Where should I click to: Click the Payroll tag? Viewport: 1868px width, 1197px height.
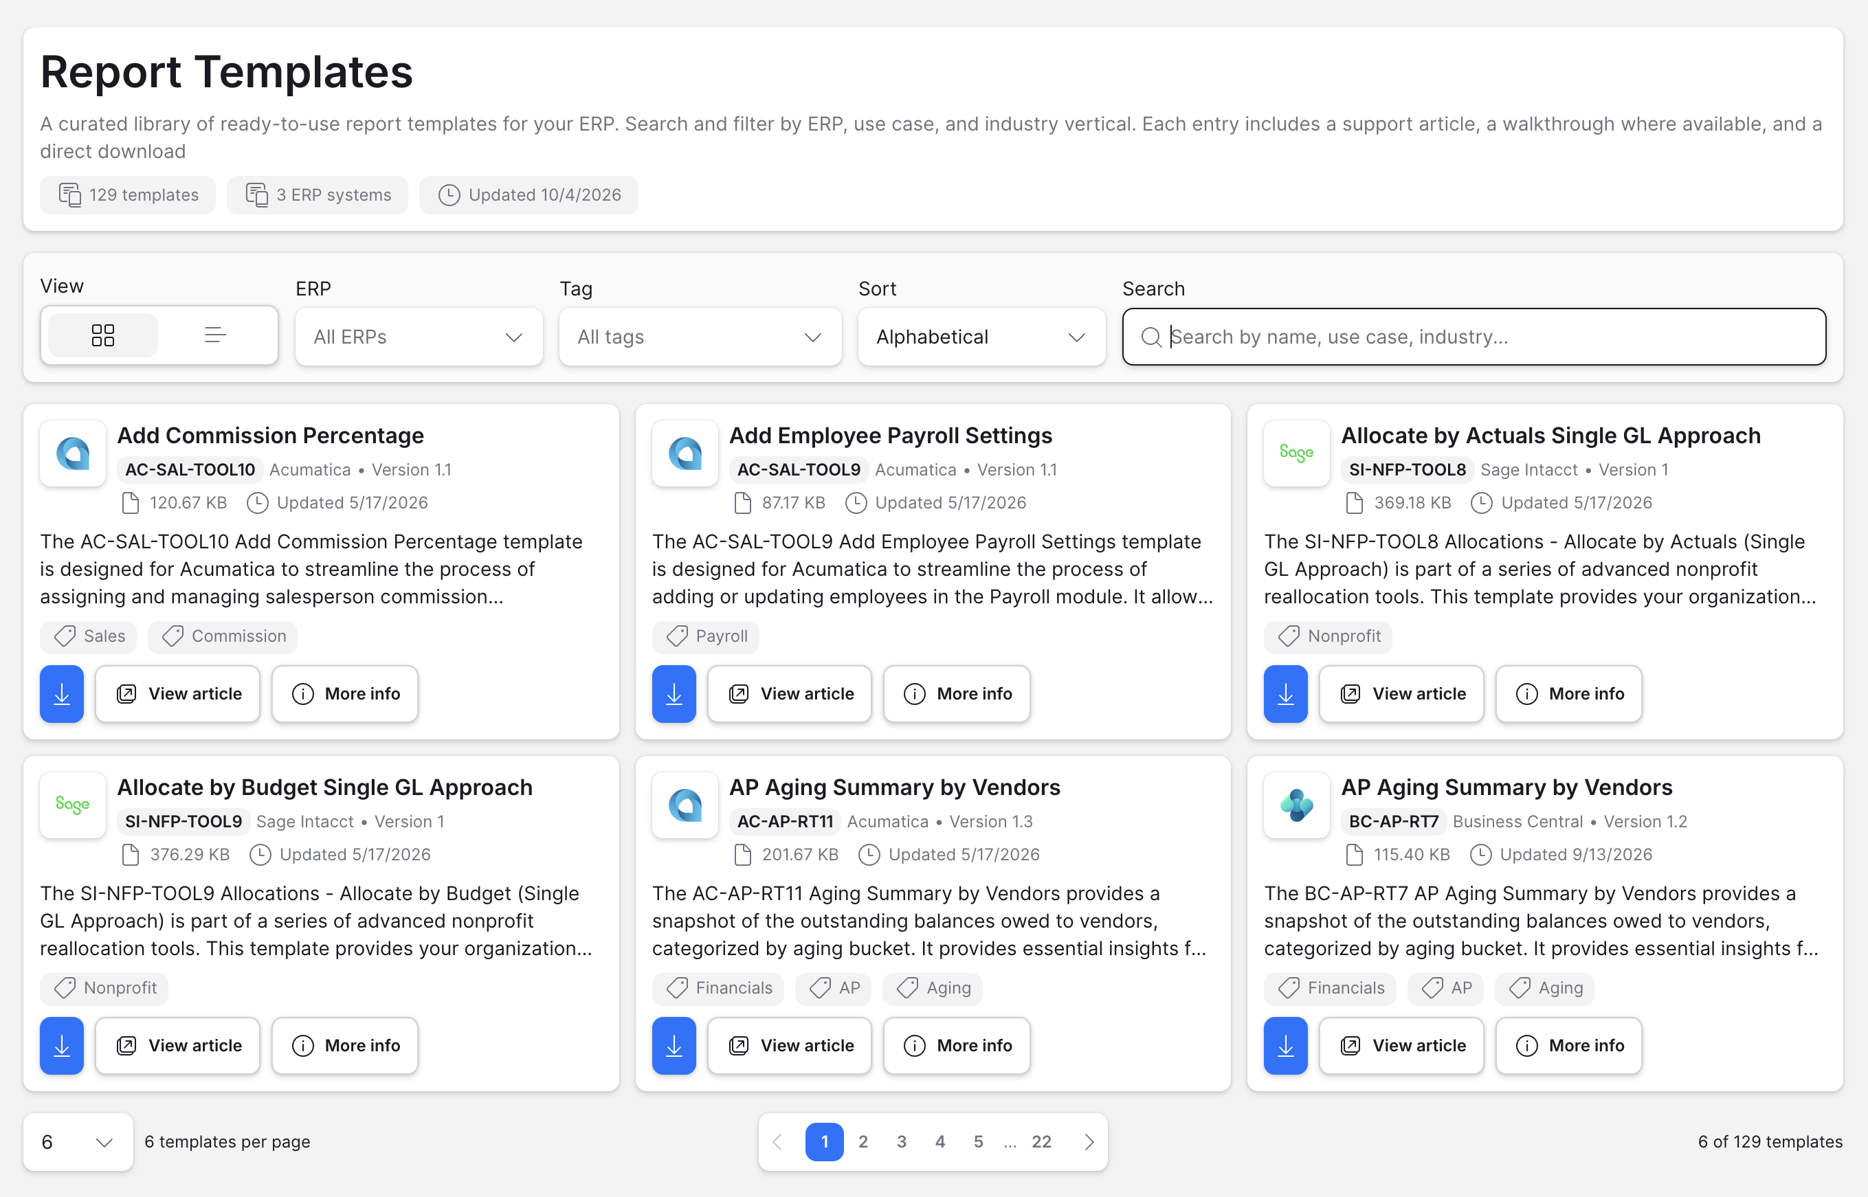click(x=705, y=636)
